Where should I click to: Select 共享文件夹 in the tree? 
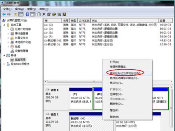[21, 38]
